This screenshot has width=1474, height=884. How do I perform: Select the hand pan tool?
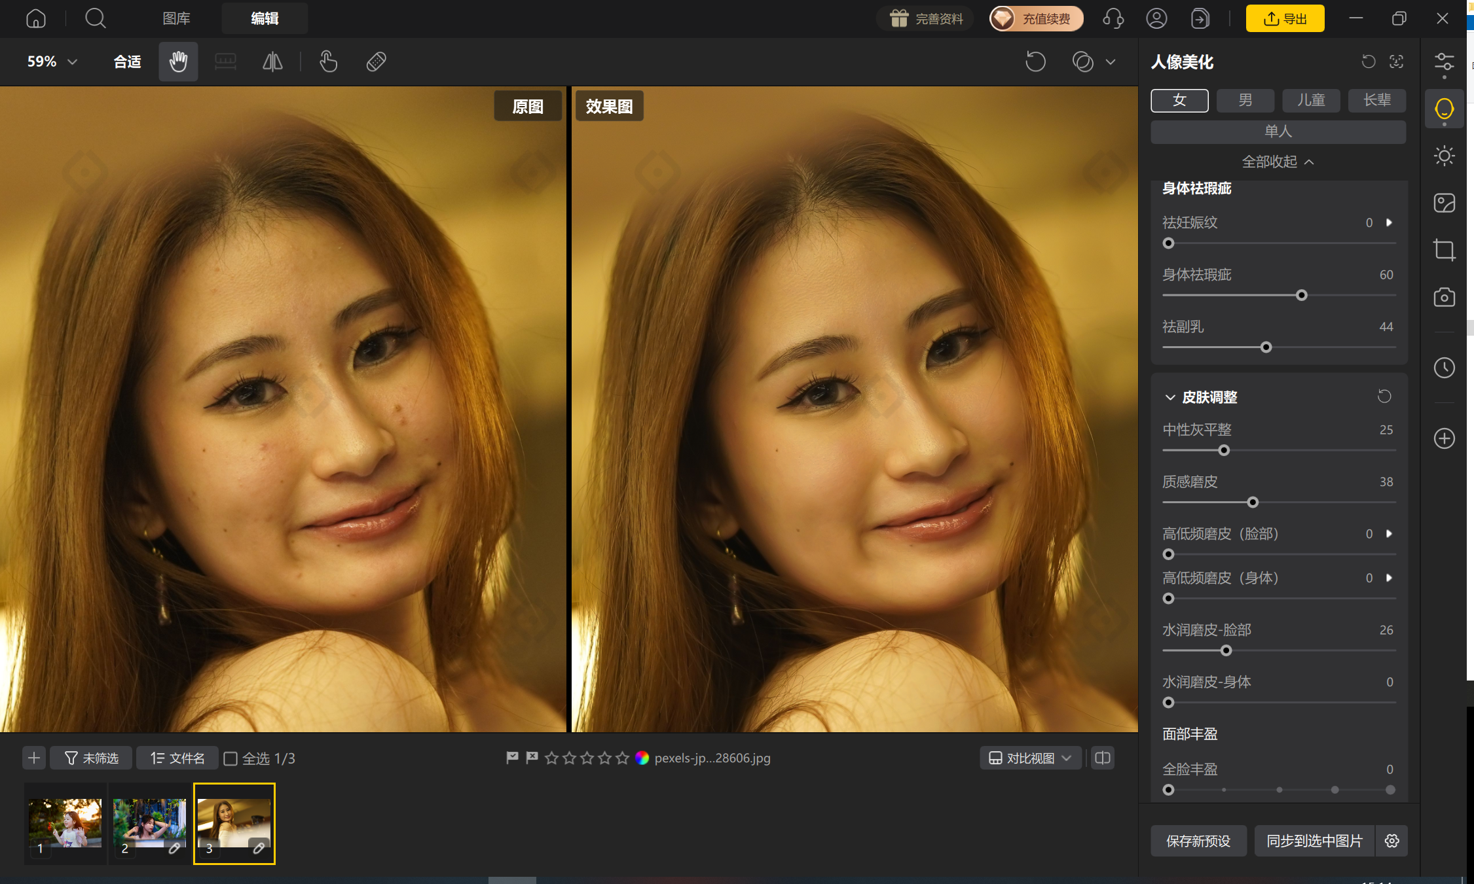click(178, 62)
